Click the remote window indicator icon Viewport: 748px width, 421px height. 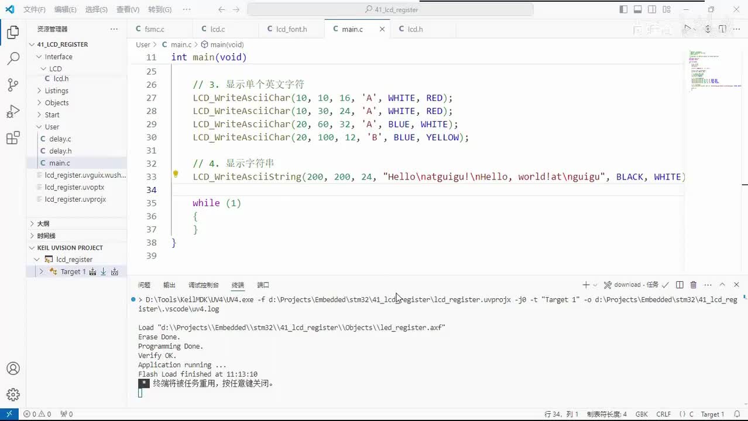[x=9, y=414]
